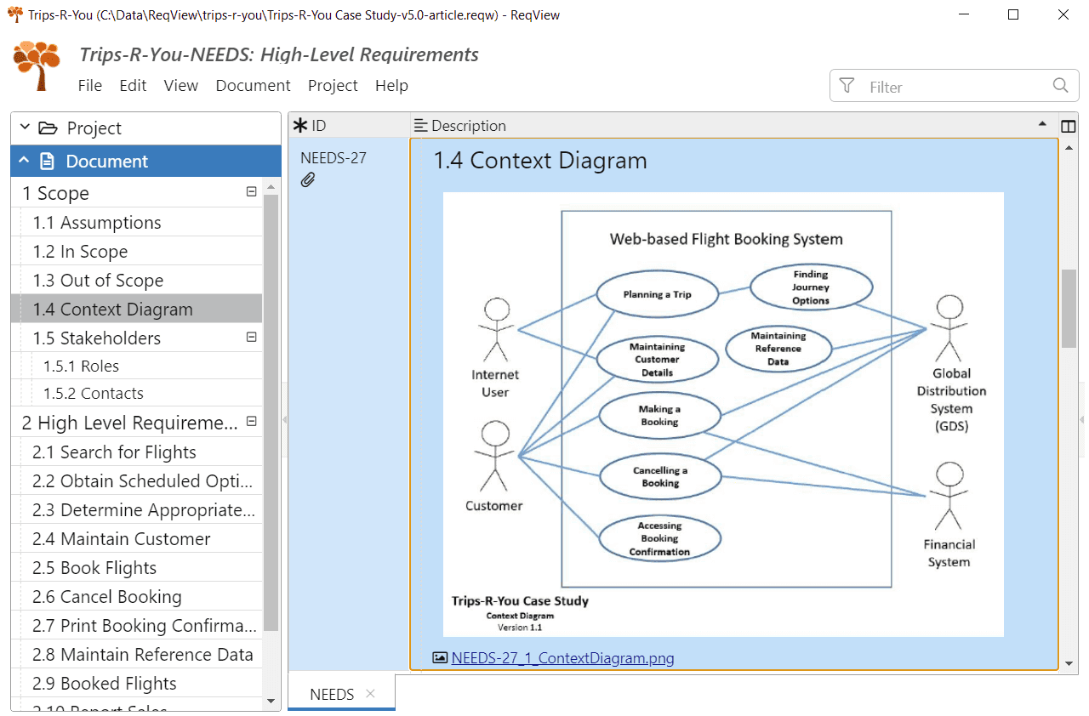This screenshot has height=716, width=1089.
Task: Click the main view vertical scrollbar thumb
Action: (x=1069, y=308)
